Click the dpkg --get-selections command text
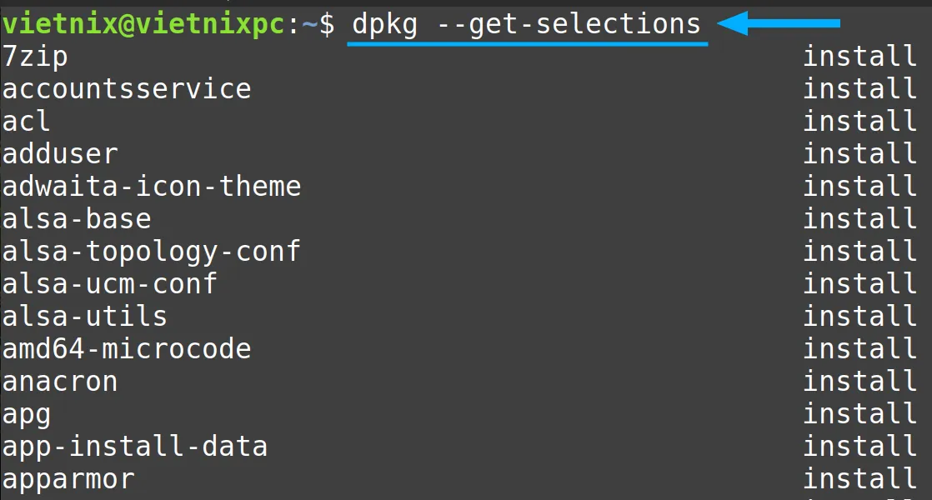Screen dimensions: 932x500 coord(527,25)
